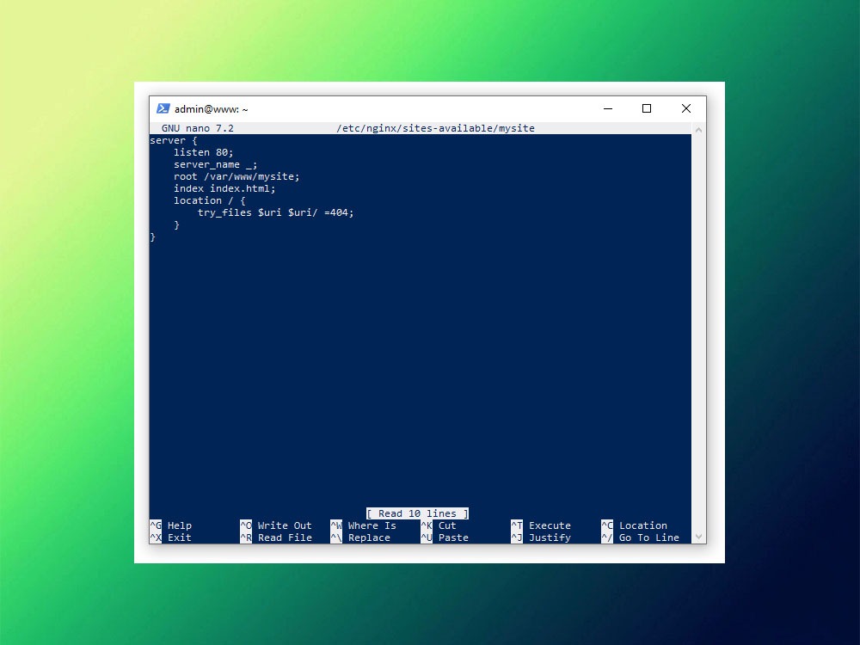
Task: Click Read File in the nano shortcut bar
Action: [x=284, y=537]
